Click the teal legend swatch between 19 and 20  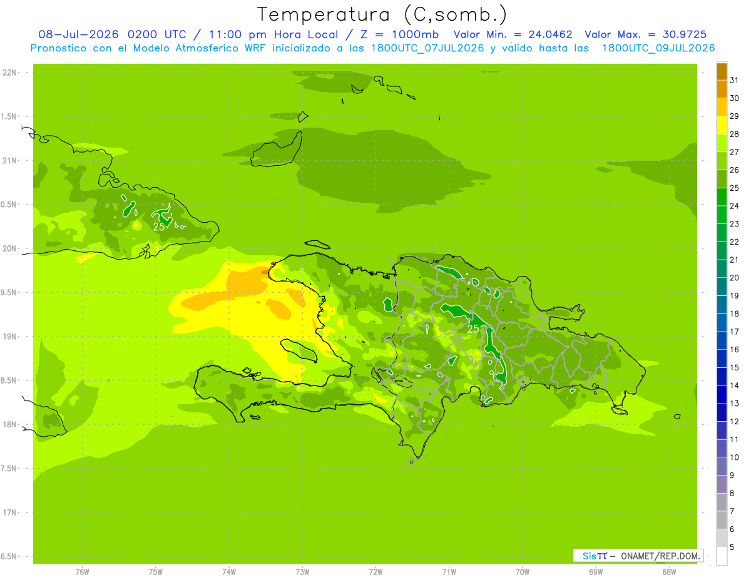click(x=722, y=287)
